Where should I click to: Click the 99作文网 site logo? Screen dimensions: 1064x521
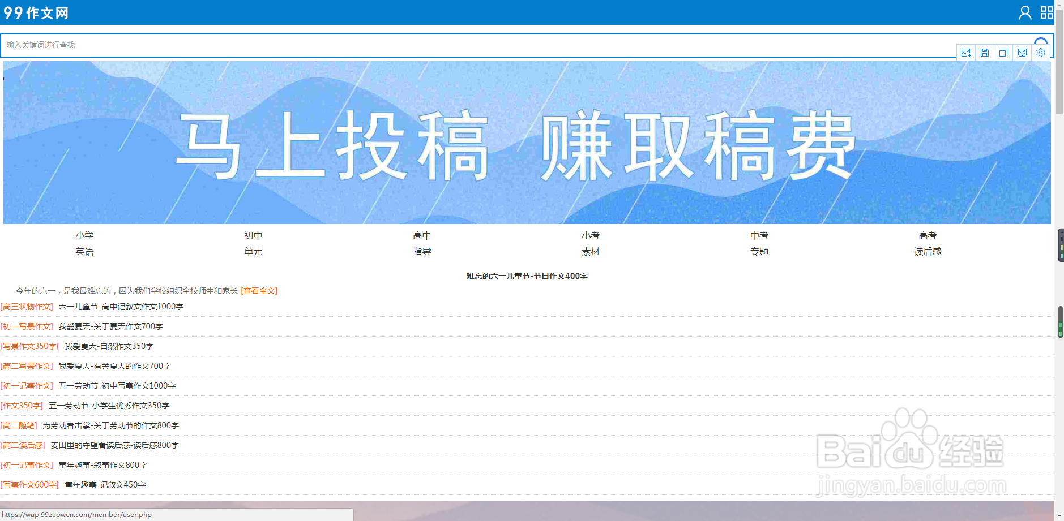[36, 12]
